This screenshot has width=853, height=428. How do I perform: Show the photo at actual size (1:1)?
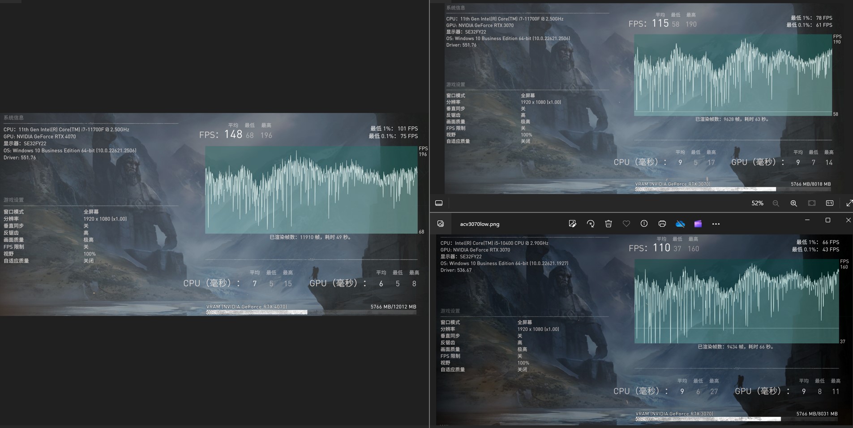[x=830, y=203]
